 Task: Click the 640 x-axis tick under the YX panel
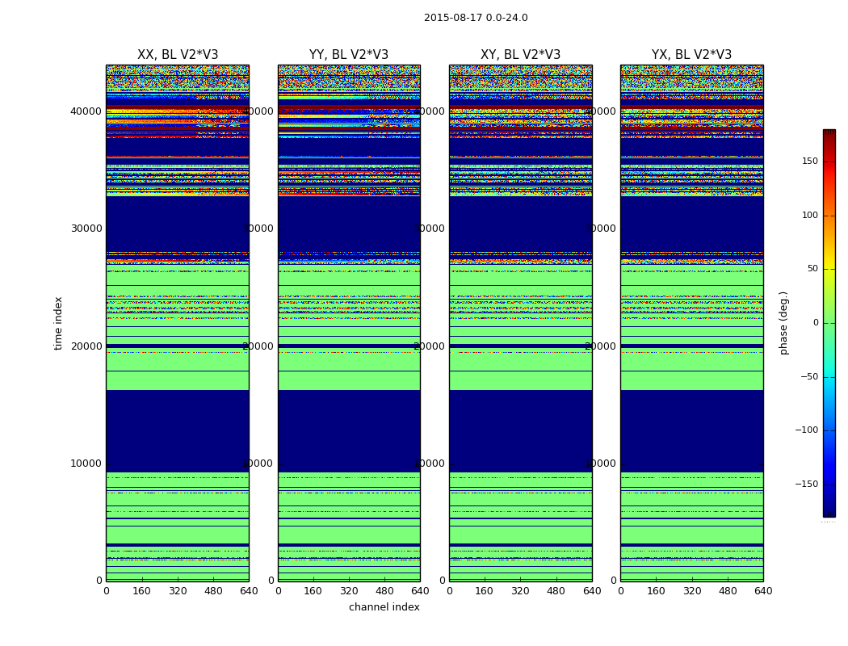click(x=762, y=591)
